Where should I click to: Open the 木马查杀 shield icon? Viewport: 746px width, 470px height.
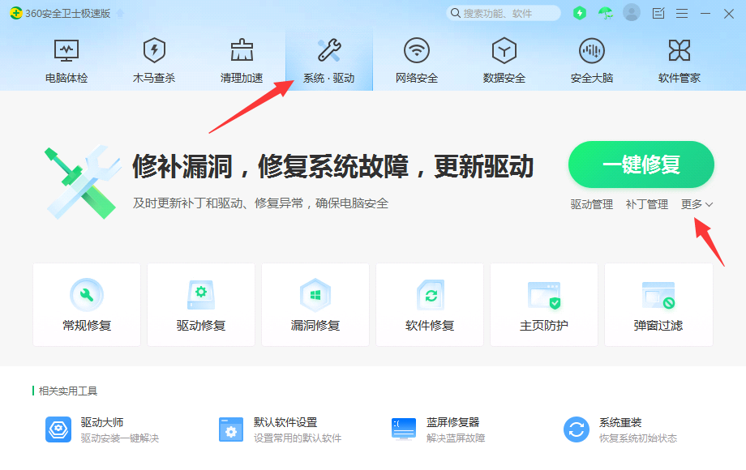tap(154, 50)
